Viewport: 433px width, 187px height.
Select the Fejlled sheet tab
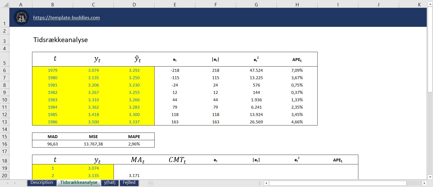point(129,183)
